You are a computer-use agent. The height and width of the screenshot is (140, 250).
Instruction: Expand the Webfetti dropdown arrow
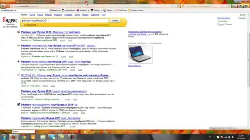[89, 10]
